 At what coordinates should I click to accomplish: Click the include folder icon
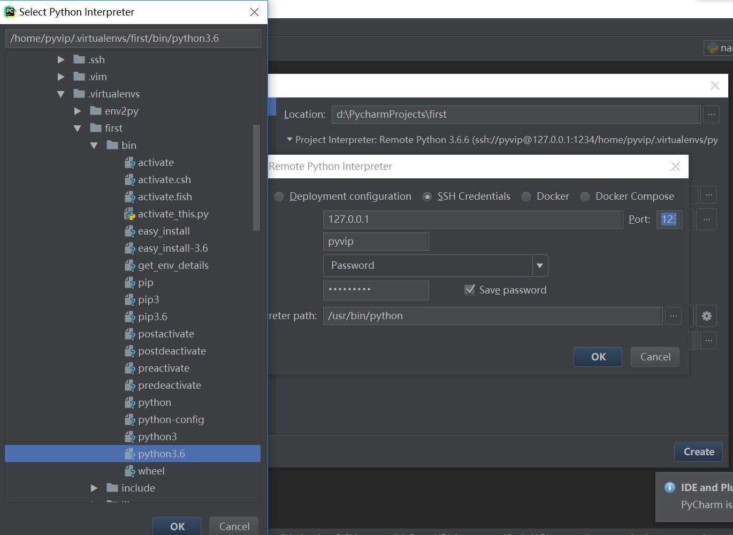click(x=112, y=488)
